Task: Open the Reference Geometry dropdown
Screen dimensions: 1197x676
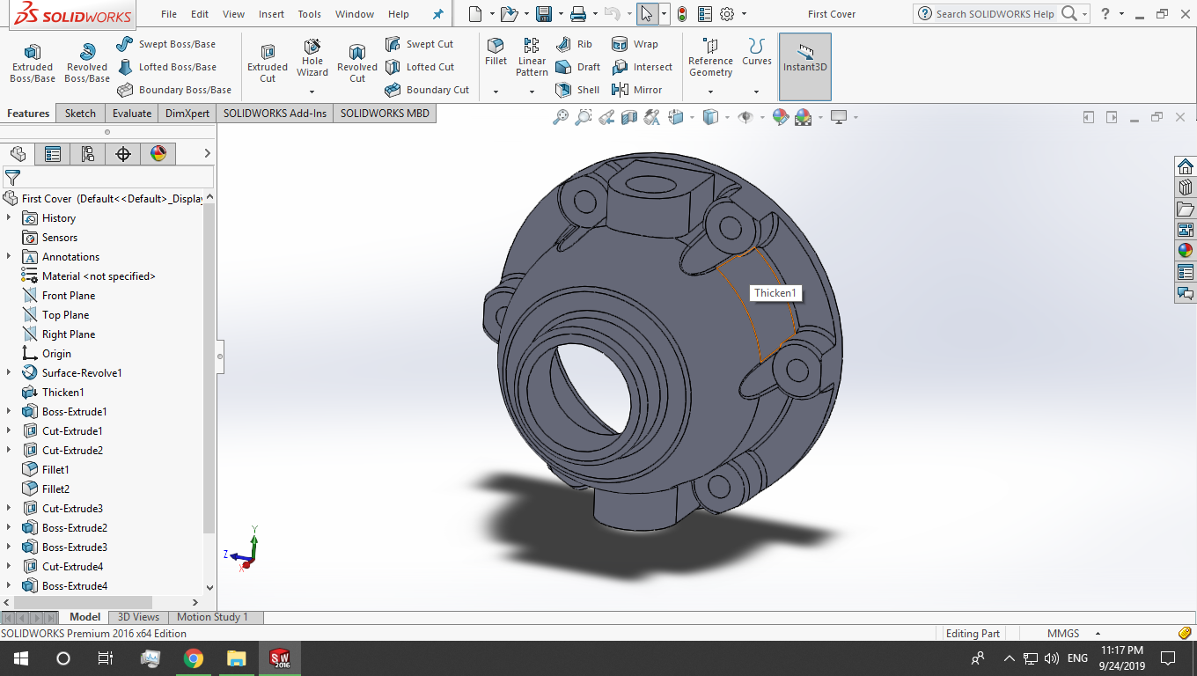Action: (x=710, y=92)
